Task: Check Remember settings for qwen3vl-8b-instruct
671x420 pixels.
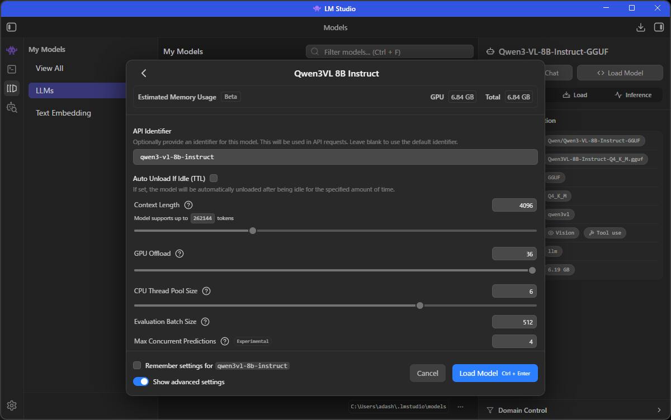Action: 137,365
